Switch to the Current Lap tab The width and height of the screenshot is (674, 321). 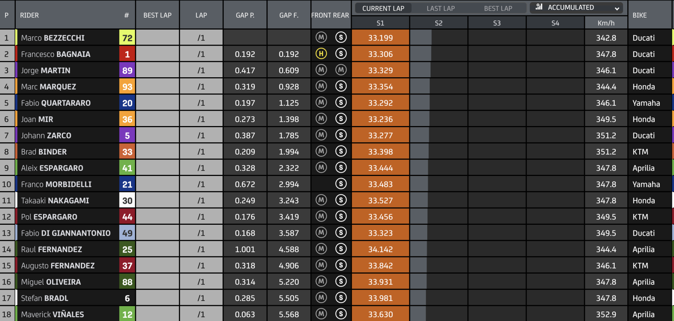tap(383, 8)
